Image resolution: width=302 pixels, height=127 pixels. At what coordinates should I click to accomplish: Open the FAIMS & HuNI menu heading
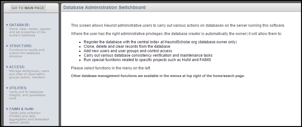click(22, 109)
